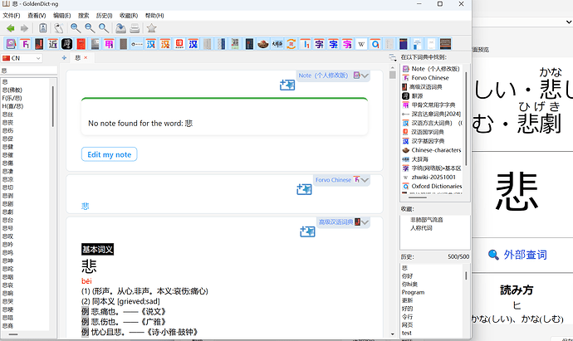Jump to Chinese-characters in found-in list
Viewport: 573px width, 341px height.
point(436,150)
